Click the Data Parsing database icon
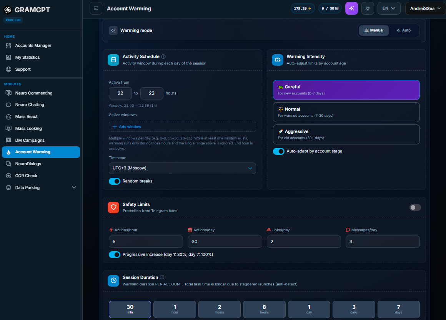Viewport: 446px width, 320px height. click(x=8, y=187)
